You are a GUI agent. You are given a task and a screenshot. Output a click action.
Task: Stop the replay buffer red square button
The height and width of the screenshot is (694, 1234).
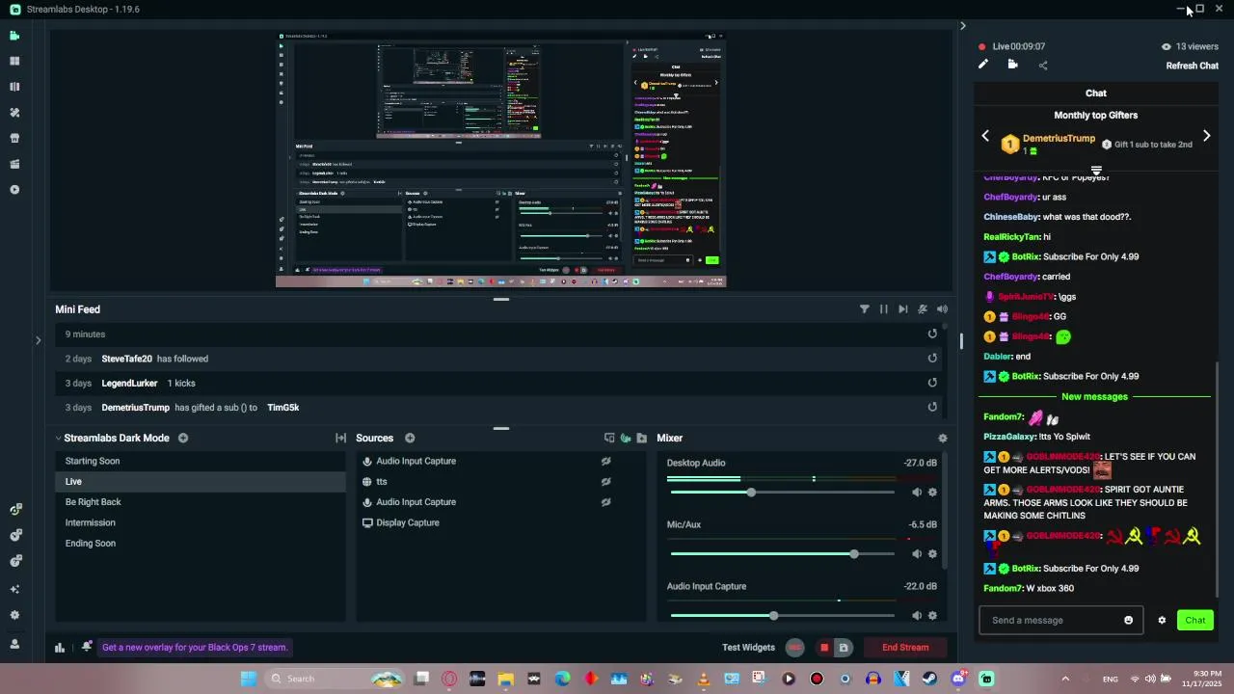[x=824, y=648]
